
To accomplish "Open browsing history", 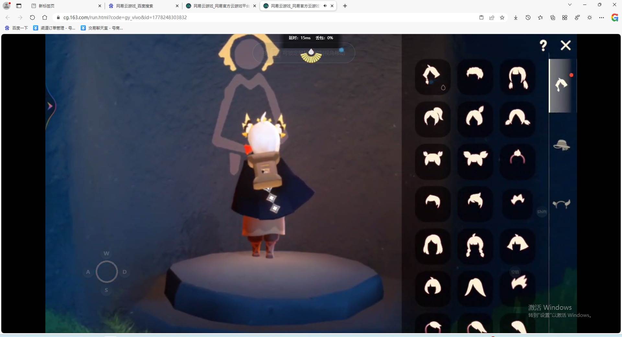I will tap(528, 17).
